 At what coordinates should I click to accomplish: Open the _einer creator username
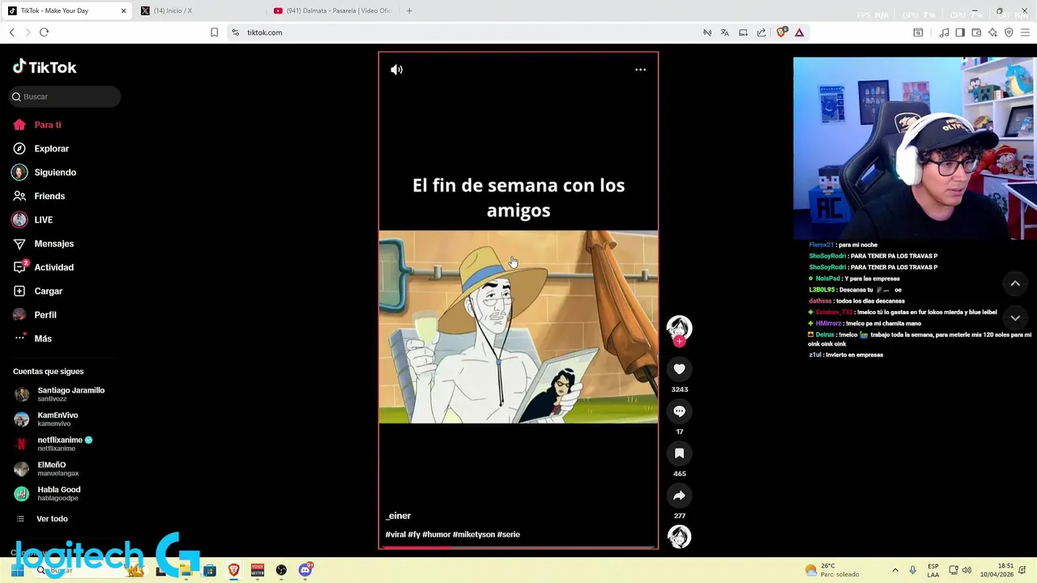point(399,516)
